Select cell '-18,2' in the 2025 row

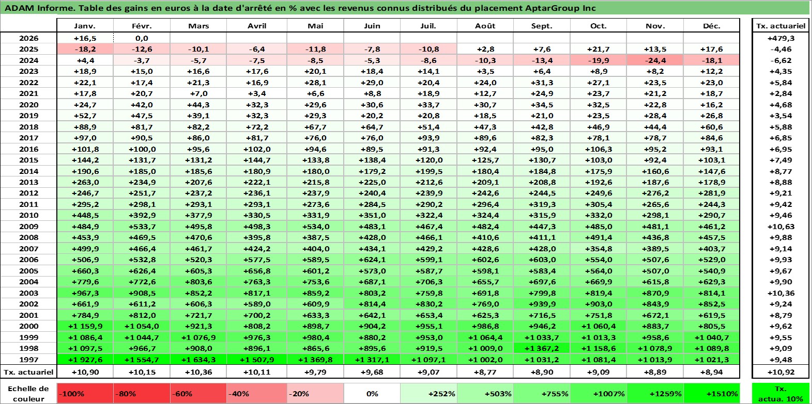point(85,49)
